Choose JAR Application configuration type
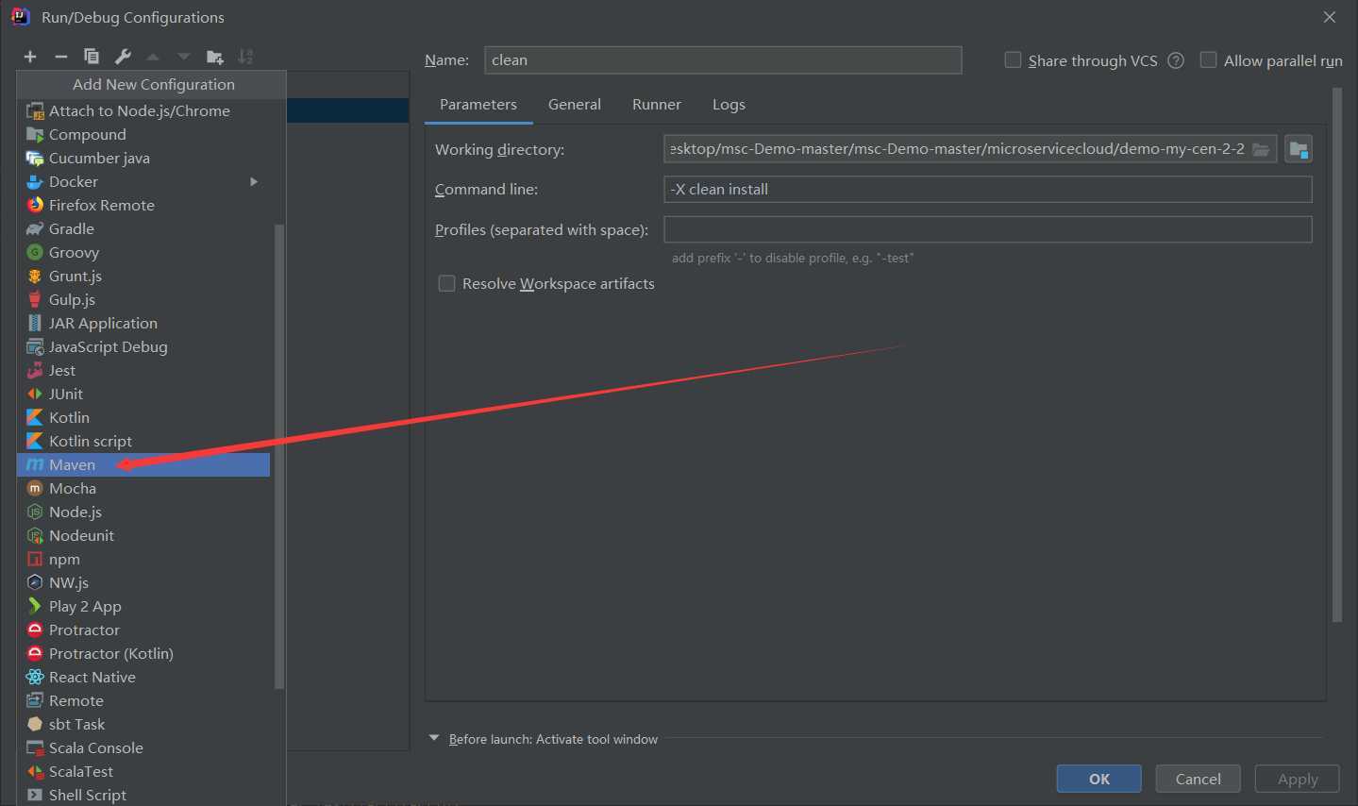1358x806 pixels. [143, 323]
